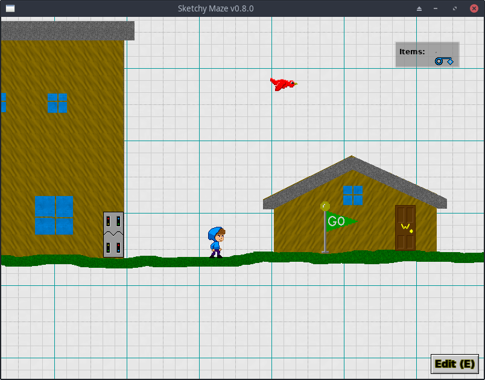Shade the window with the up-arrow button
Screen dimensions: 485x380
[x=420, y=8]
